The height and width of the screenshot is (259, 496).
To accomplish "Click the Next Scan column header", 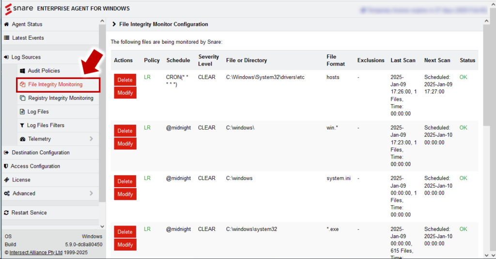I will point(437,60).
